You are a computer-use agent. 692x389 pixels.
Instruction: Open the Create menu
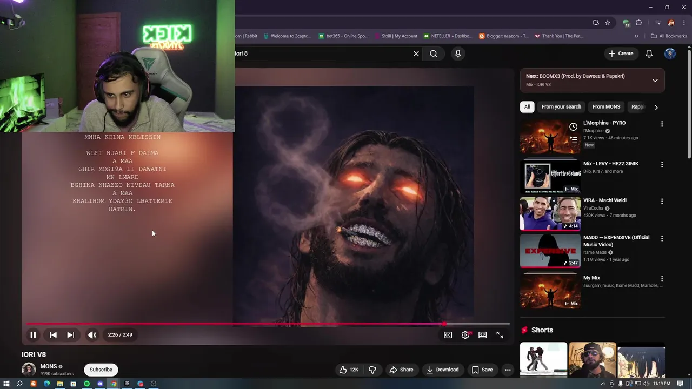pos(621,53)
